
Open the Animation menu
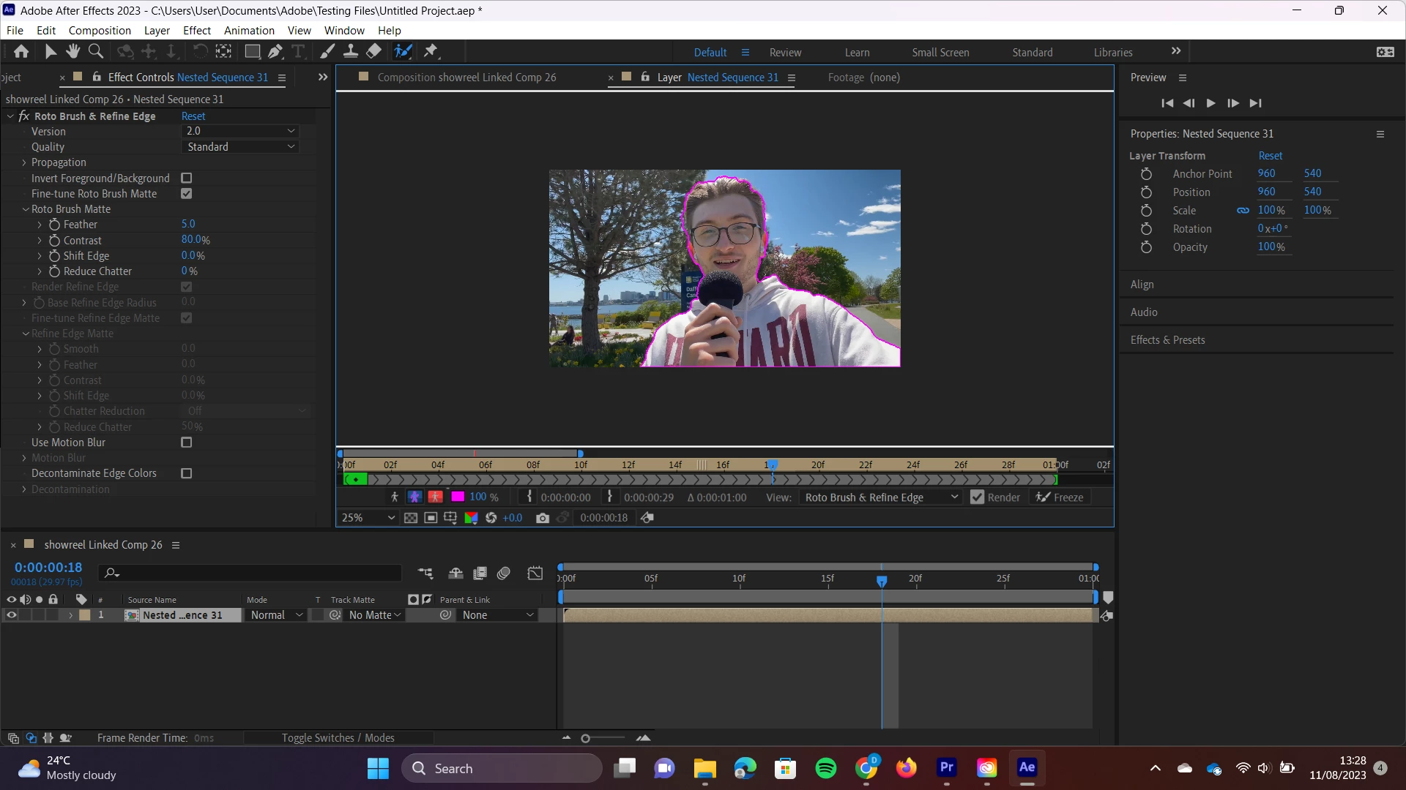click(x=249, y=31)
